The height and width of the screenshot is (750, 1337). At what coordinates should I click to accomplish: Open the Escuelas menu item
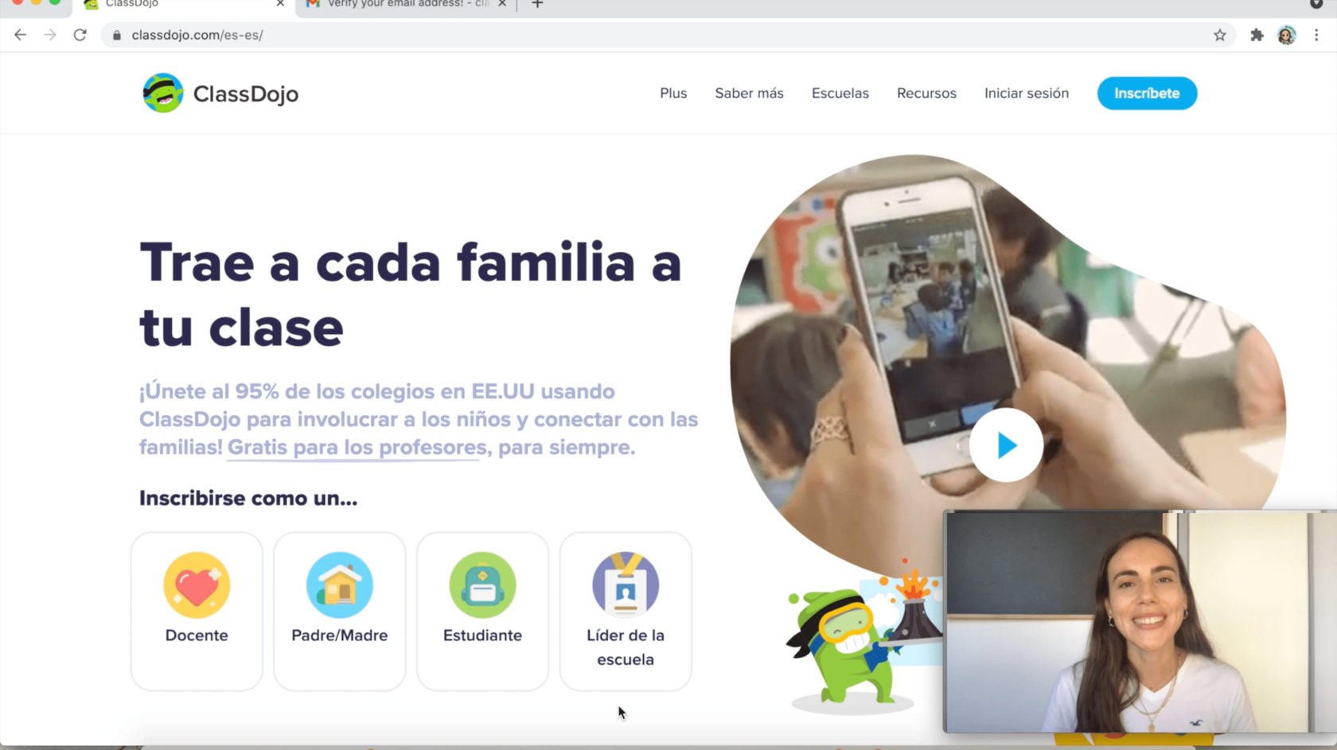tap(840, 93)
